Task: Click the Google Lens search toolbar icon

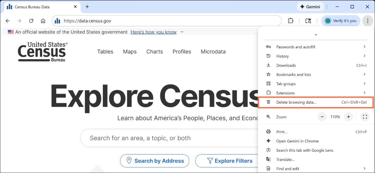Action: pos(308,21)
